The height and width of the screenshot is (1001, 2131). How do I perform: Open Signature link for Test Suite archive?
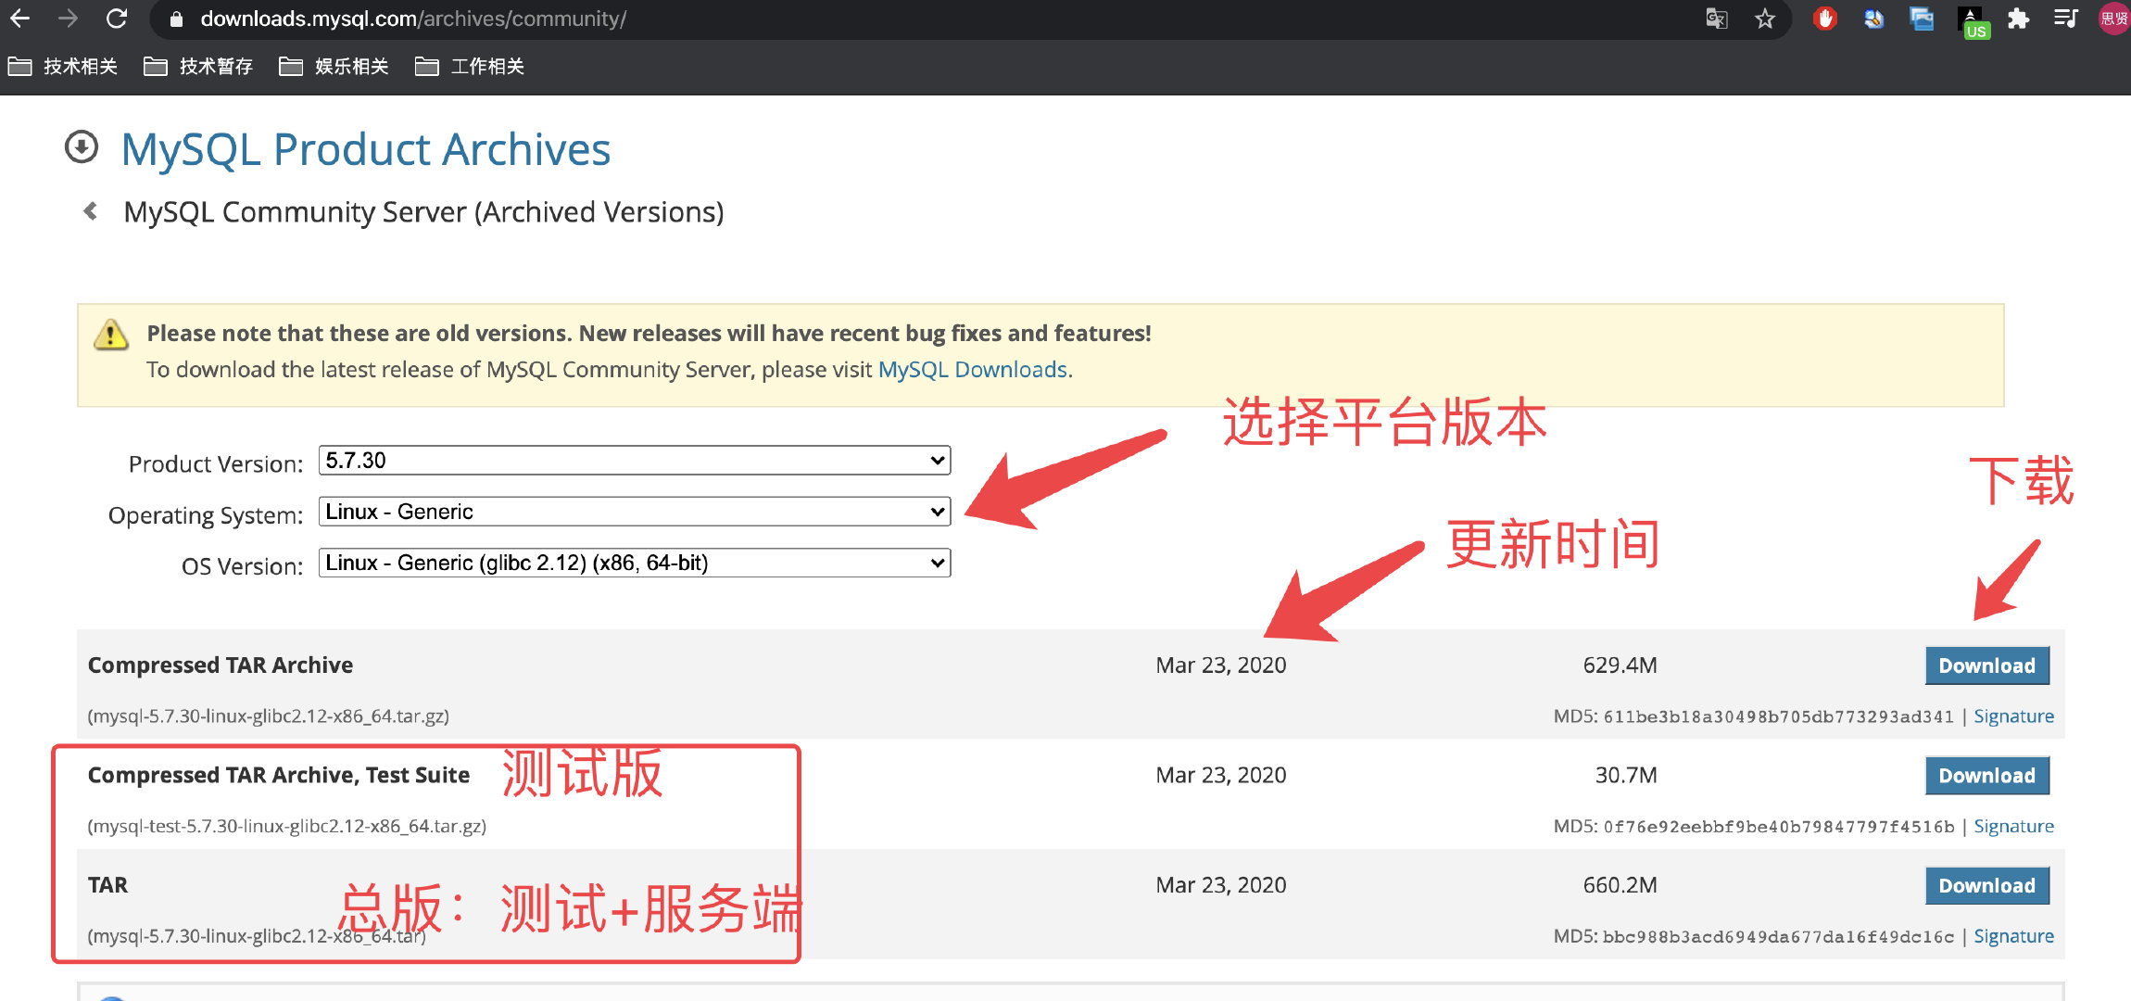tap(2013, 826)
